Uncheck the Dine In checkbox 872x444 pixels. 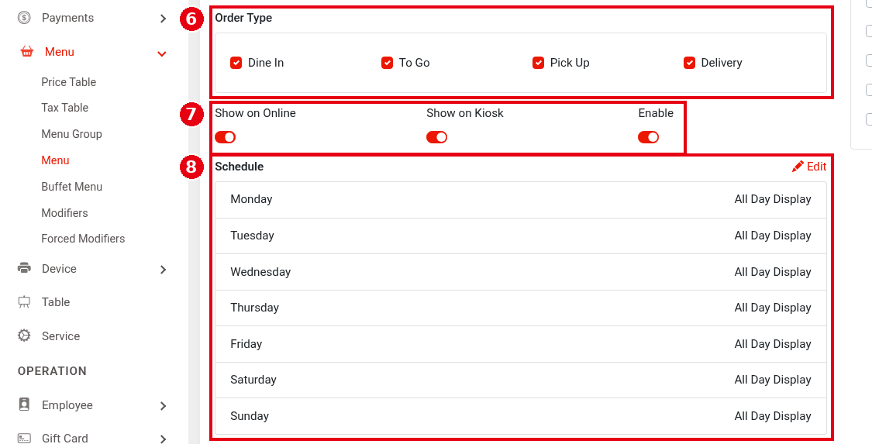point(236,63)
